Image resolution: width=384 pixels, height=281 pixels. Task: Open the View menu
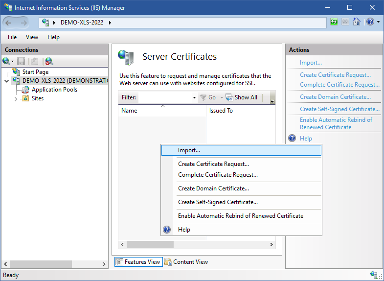[x=32, y=37]
